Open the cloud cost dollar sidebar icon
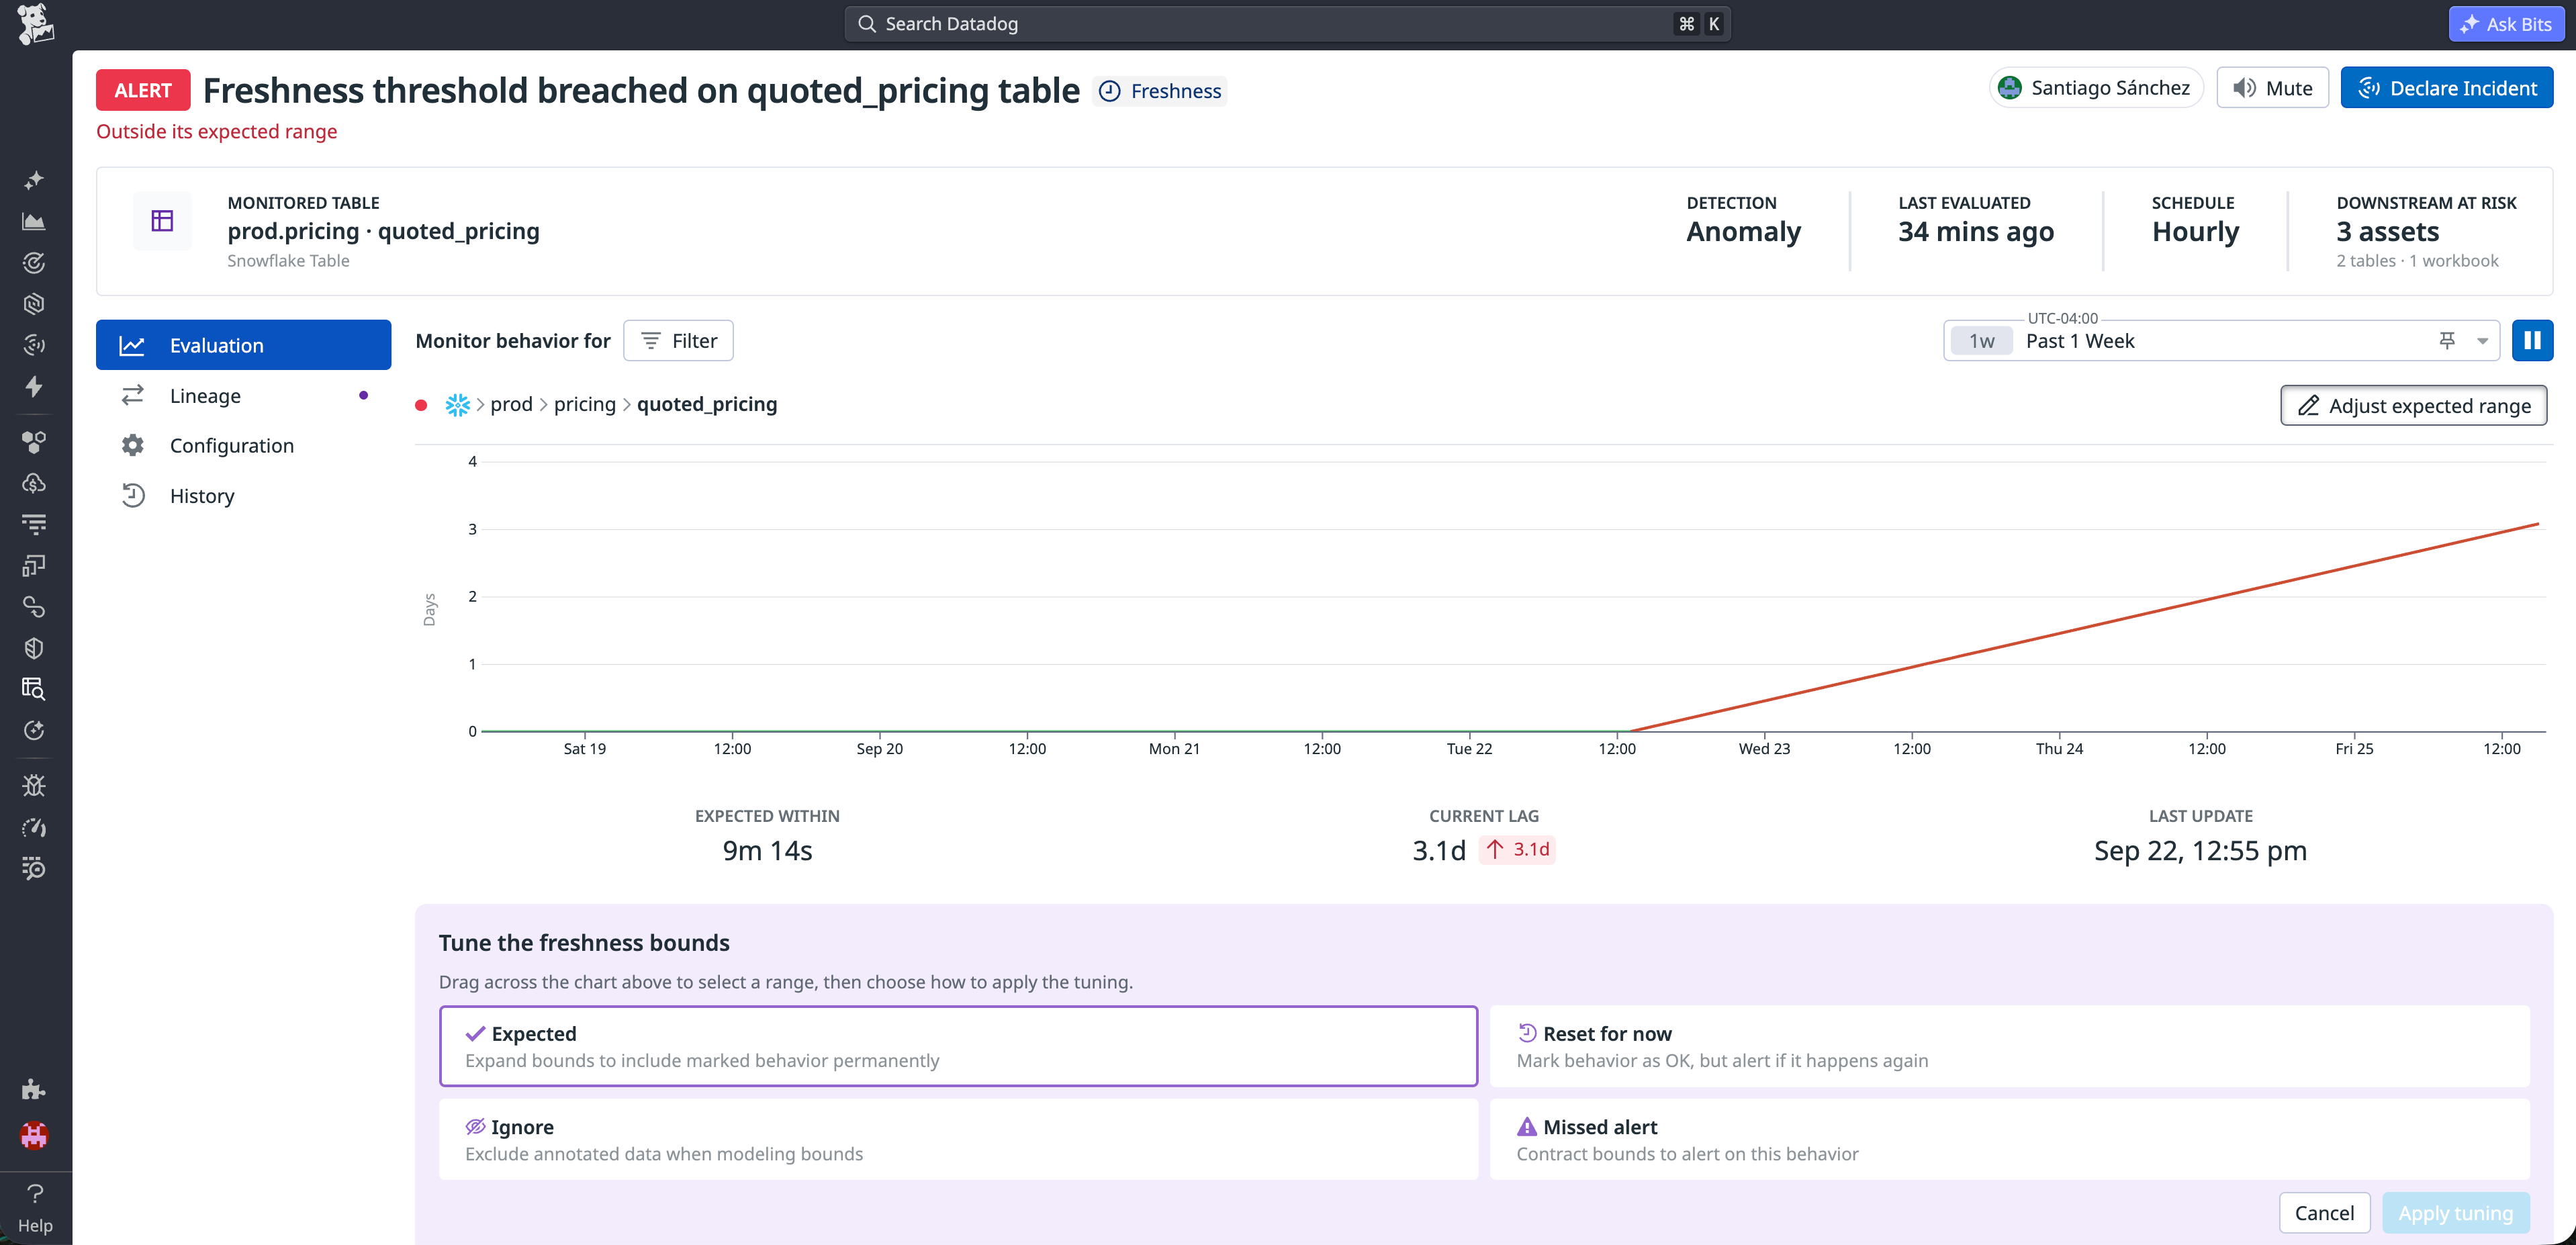2576x1245 pixels. coord(34,483)
